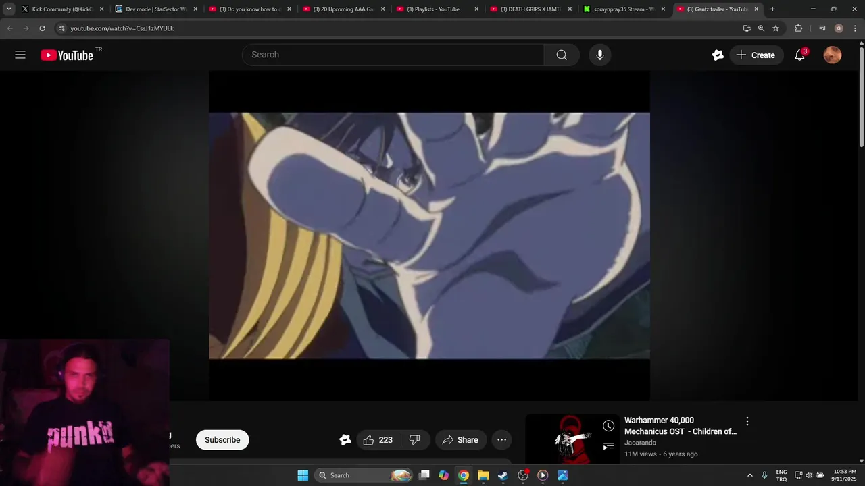Click the taskbar microphone tray icon
The image size is (865, 486).
coord(764,475)
